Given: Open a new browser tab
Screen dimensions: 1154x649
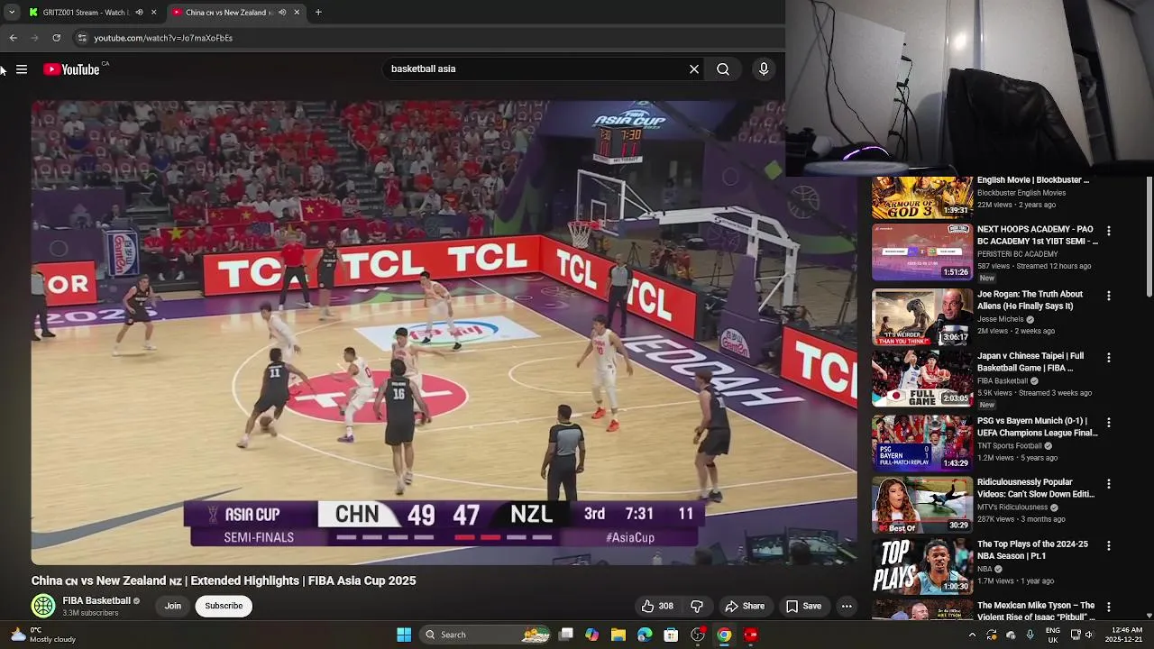Looking at the screenshot, I should pos(318,13).
